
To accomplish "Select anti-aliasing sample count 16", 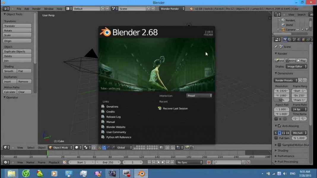I will (287, 133).
